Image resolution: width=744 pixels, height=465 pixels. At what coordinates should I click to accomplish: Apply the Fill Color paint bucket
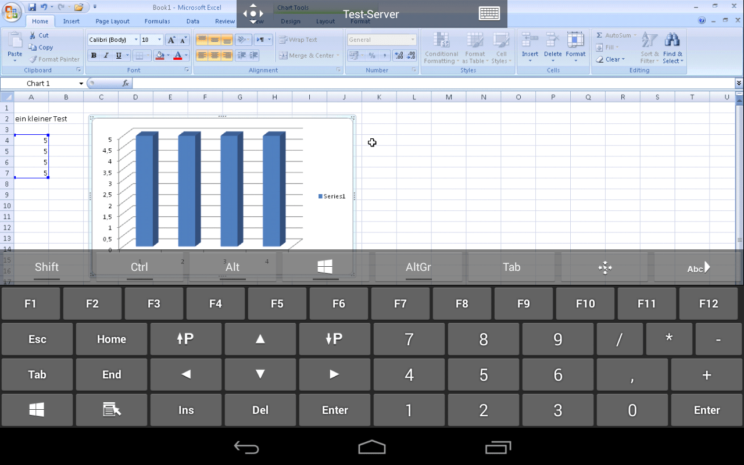(160, 56)
